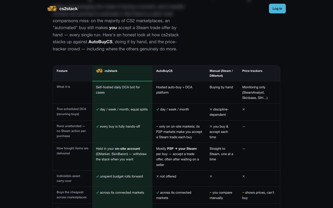Click 'Mostly P2P → your Steam' cell
This screenshot has width=333, height=208.
pyautogui.click(x=177, y=157)
